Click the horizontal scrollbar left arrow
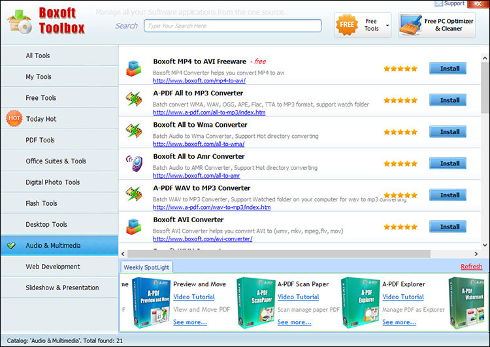The width and height of the screenshot is (490, 347). [123, 254]
